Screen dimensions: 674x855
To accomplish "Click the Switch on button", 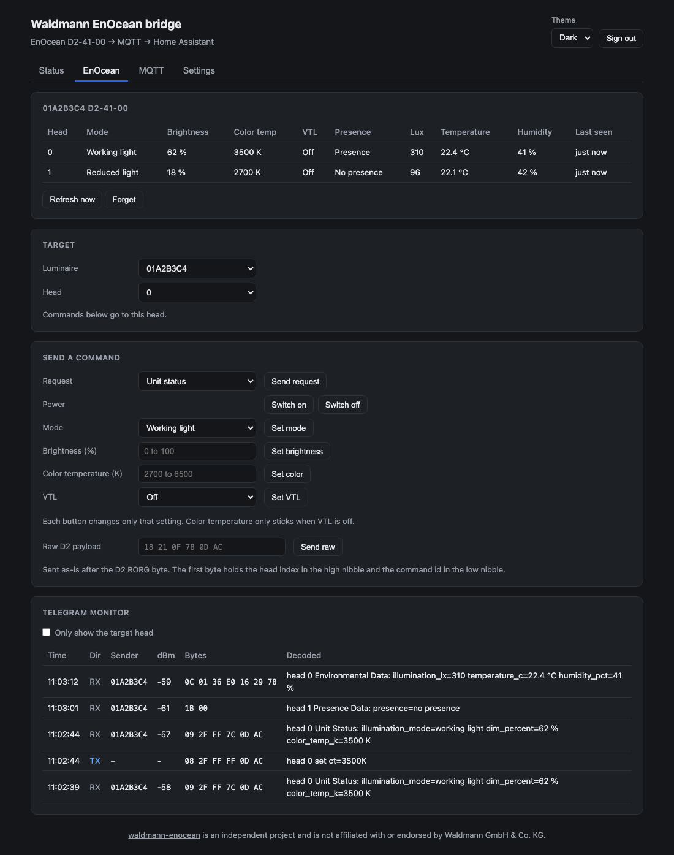I will (289, 405).
